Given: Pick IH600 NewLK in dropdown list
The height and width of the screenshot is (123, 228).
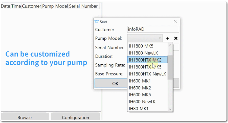Looking at the screenshot, I should pyautogui.click(x=147, y=102).
